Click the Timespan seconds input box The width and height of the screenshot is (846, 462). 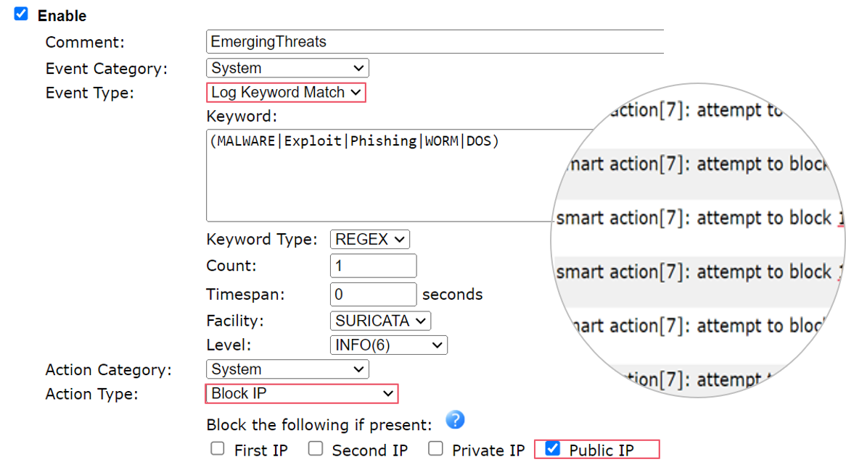point(373,294)
